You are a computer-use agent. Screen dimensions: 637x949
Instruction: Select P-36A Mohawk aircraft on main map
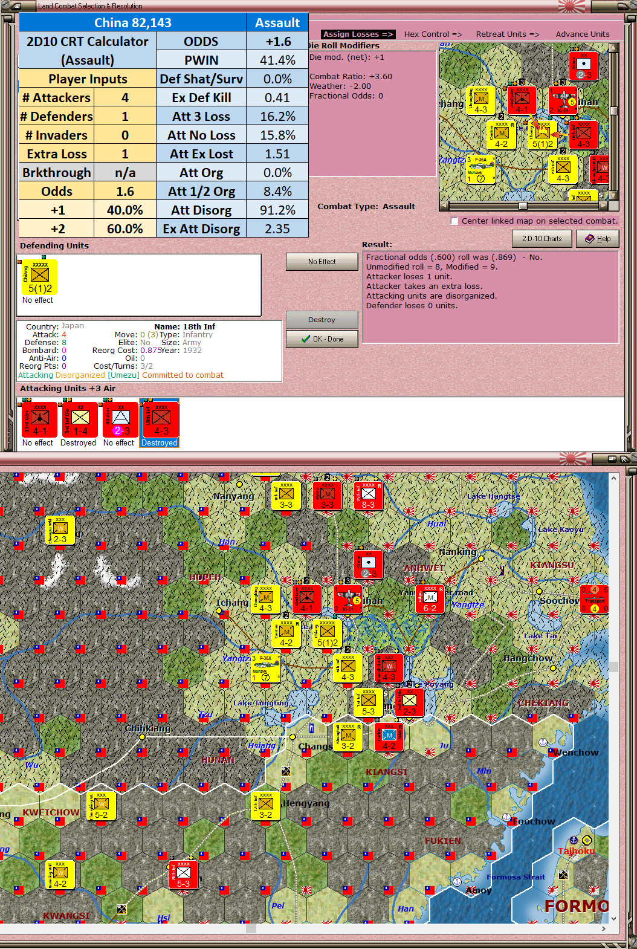[265, 668]
